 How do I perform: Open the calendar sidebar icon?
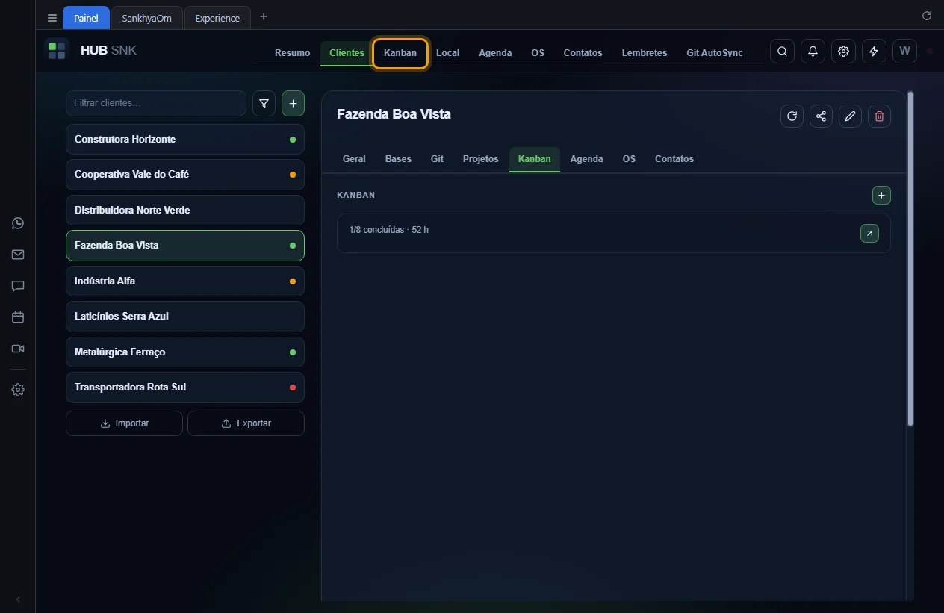pos(18,317)
